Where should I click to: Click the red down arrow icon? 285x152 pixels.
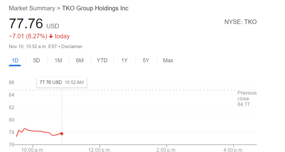click(51, 36)
